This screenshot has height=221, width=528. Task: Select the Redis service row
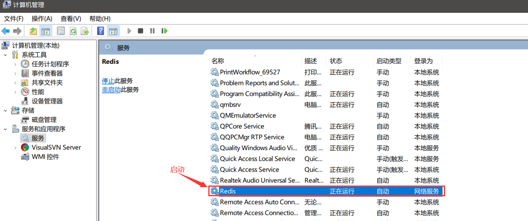click(326, 191)
